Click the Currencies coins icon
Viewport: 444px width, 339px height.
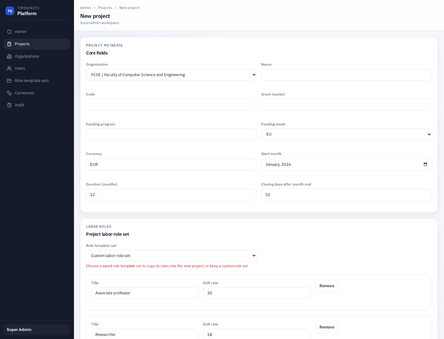coord(9,93)
